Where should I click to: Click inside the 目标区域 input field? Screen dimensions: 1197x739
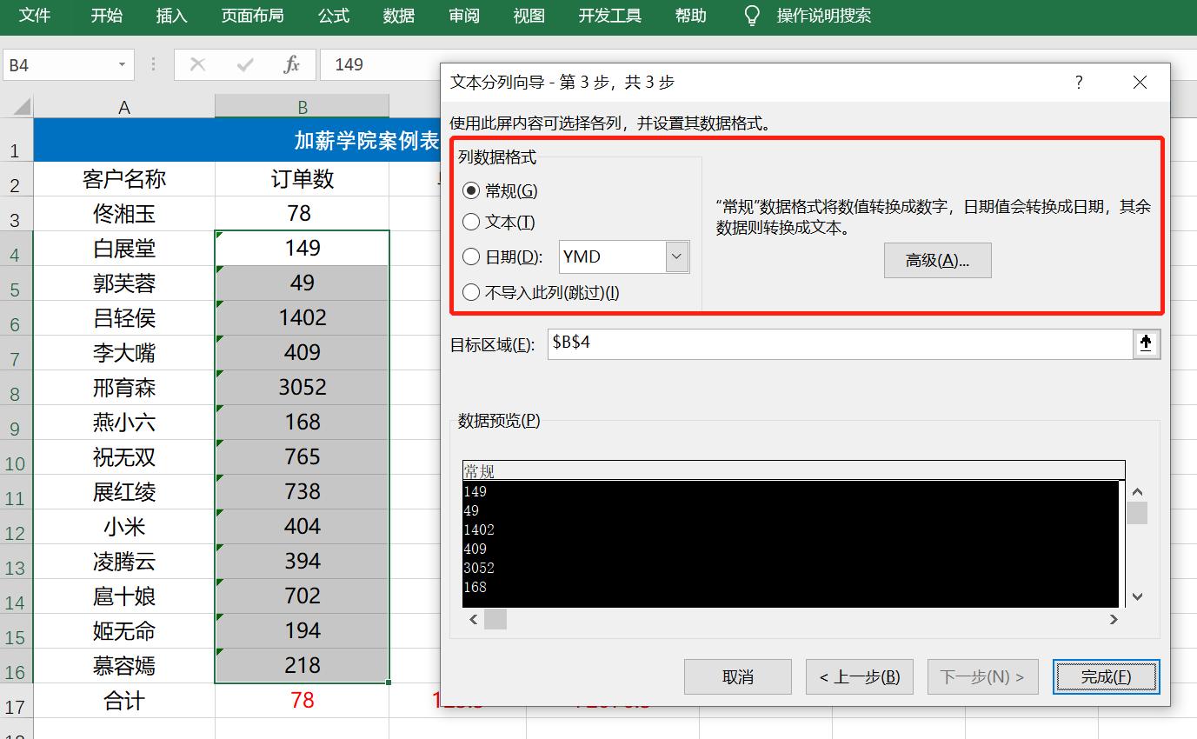pos(782,343)
